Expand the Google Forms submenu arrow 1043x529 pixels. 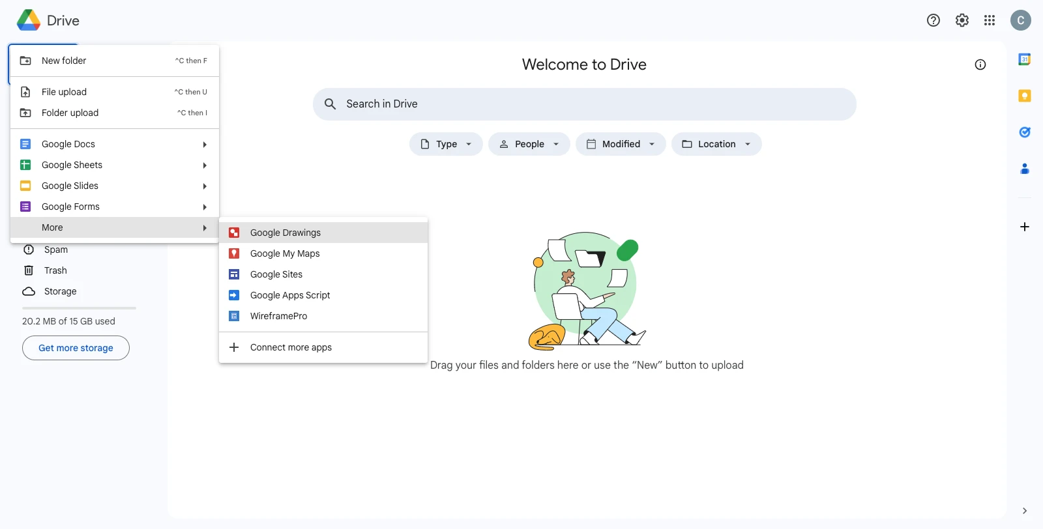tap(205, 207)
